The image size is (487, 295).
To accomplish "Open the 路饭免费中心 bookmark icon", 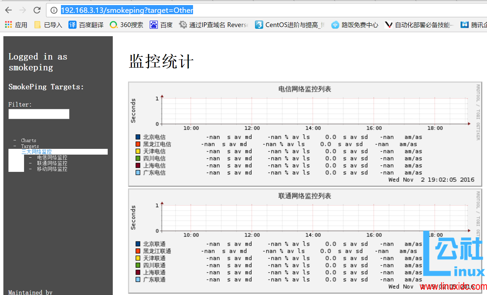I will pos(335,24).
